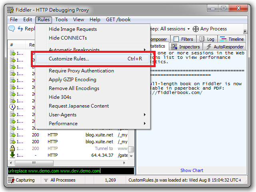The height and width of the screenshot is (192, 256).
Task: Select the green download arrow session icon
Action: (x=12, y=155)
